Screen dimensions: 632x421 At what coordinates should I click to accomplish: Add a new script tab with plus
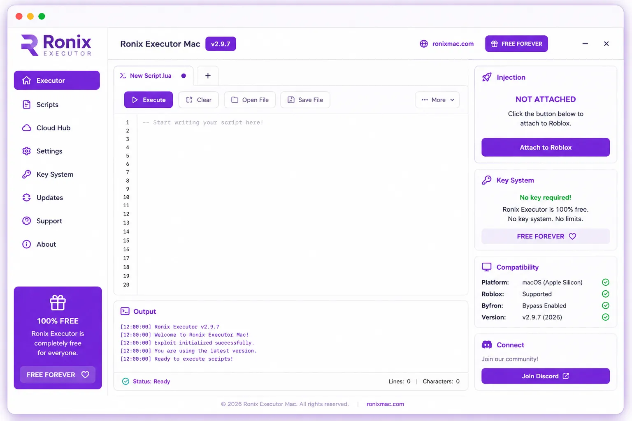(208, 76)
